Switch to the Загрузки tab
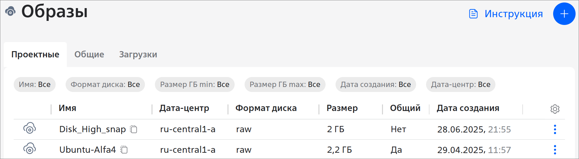 click(x=138, y=54)
